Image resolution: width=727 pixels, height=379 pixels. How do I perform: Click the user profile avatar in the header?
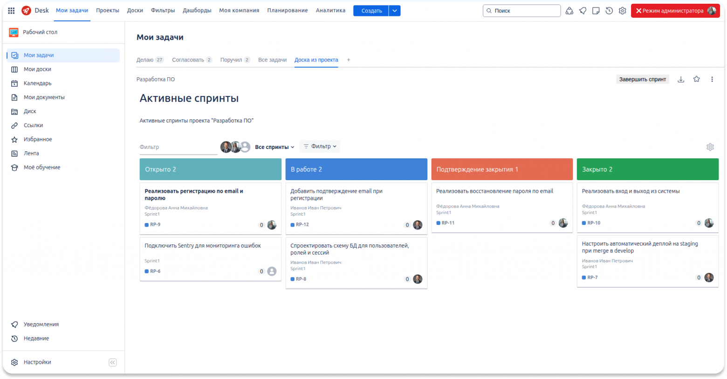[x=712, y=11]
